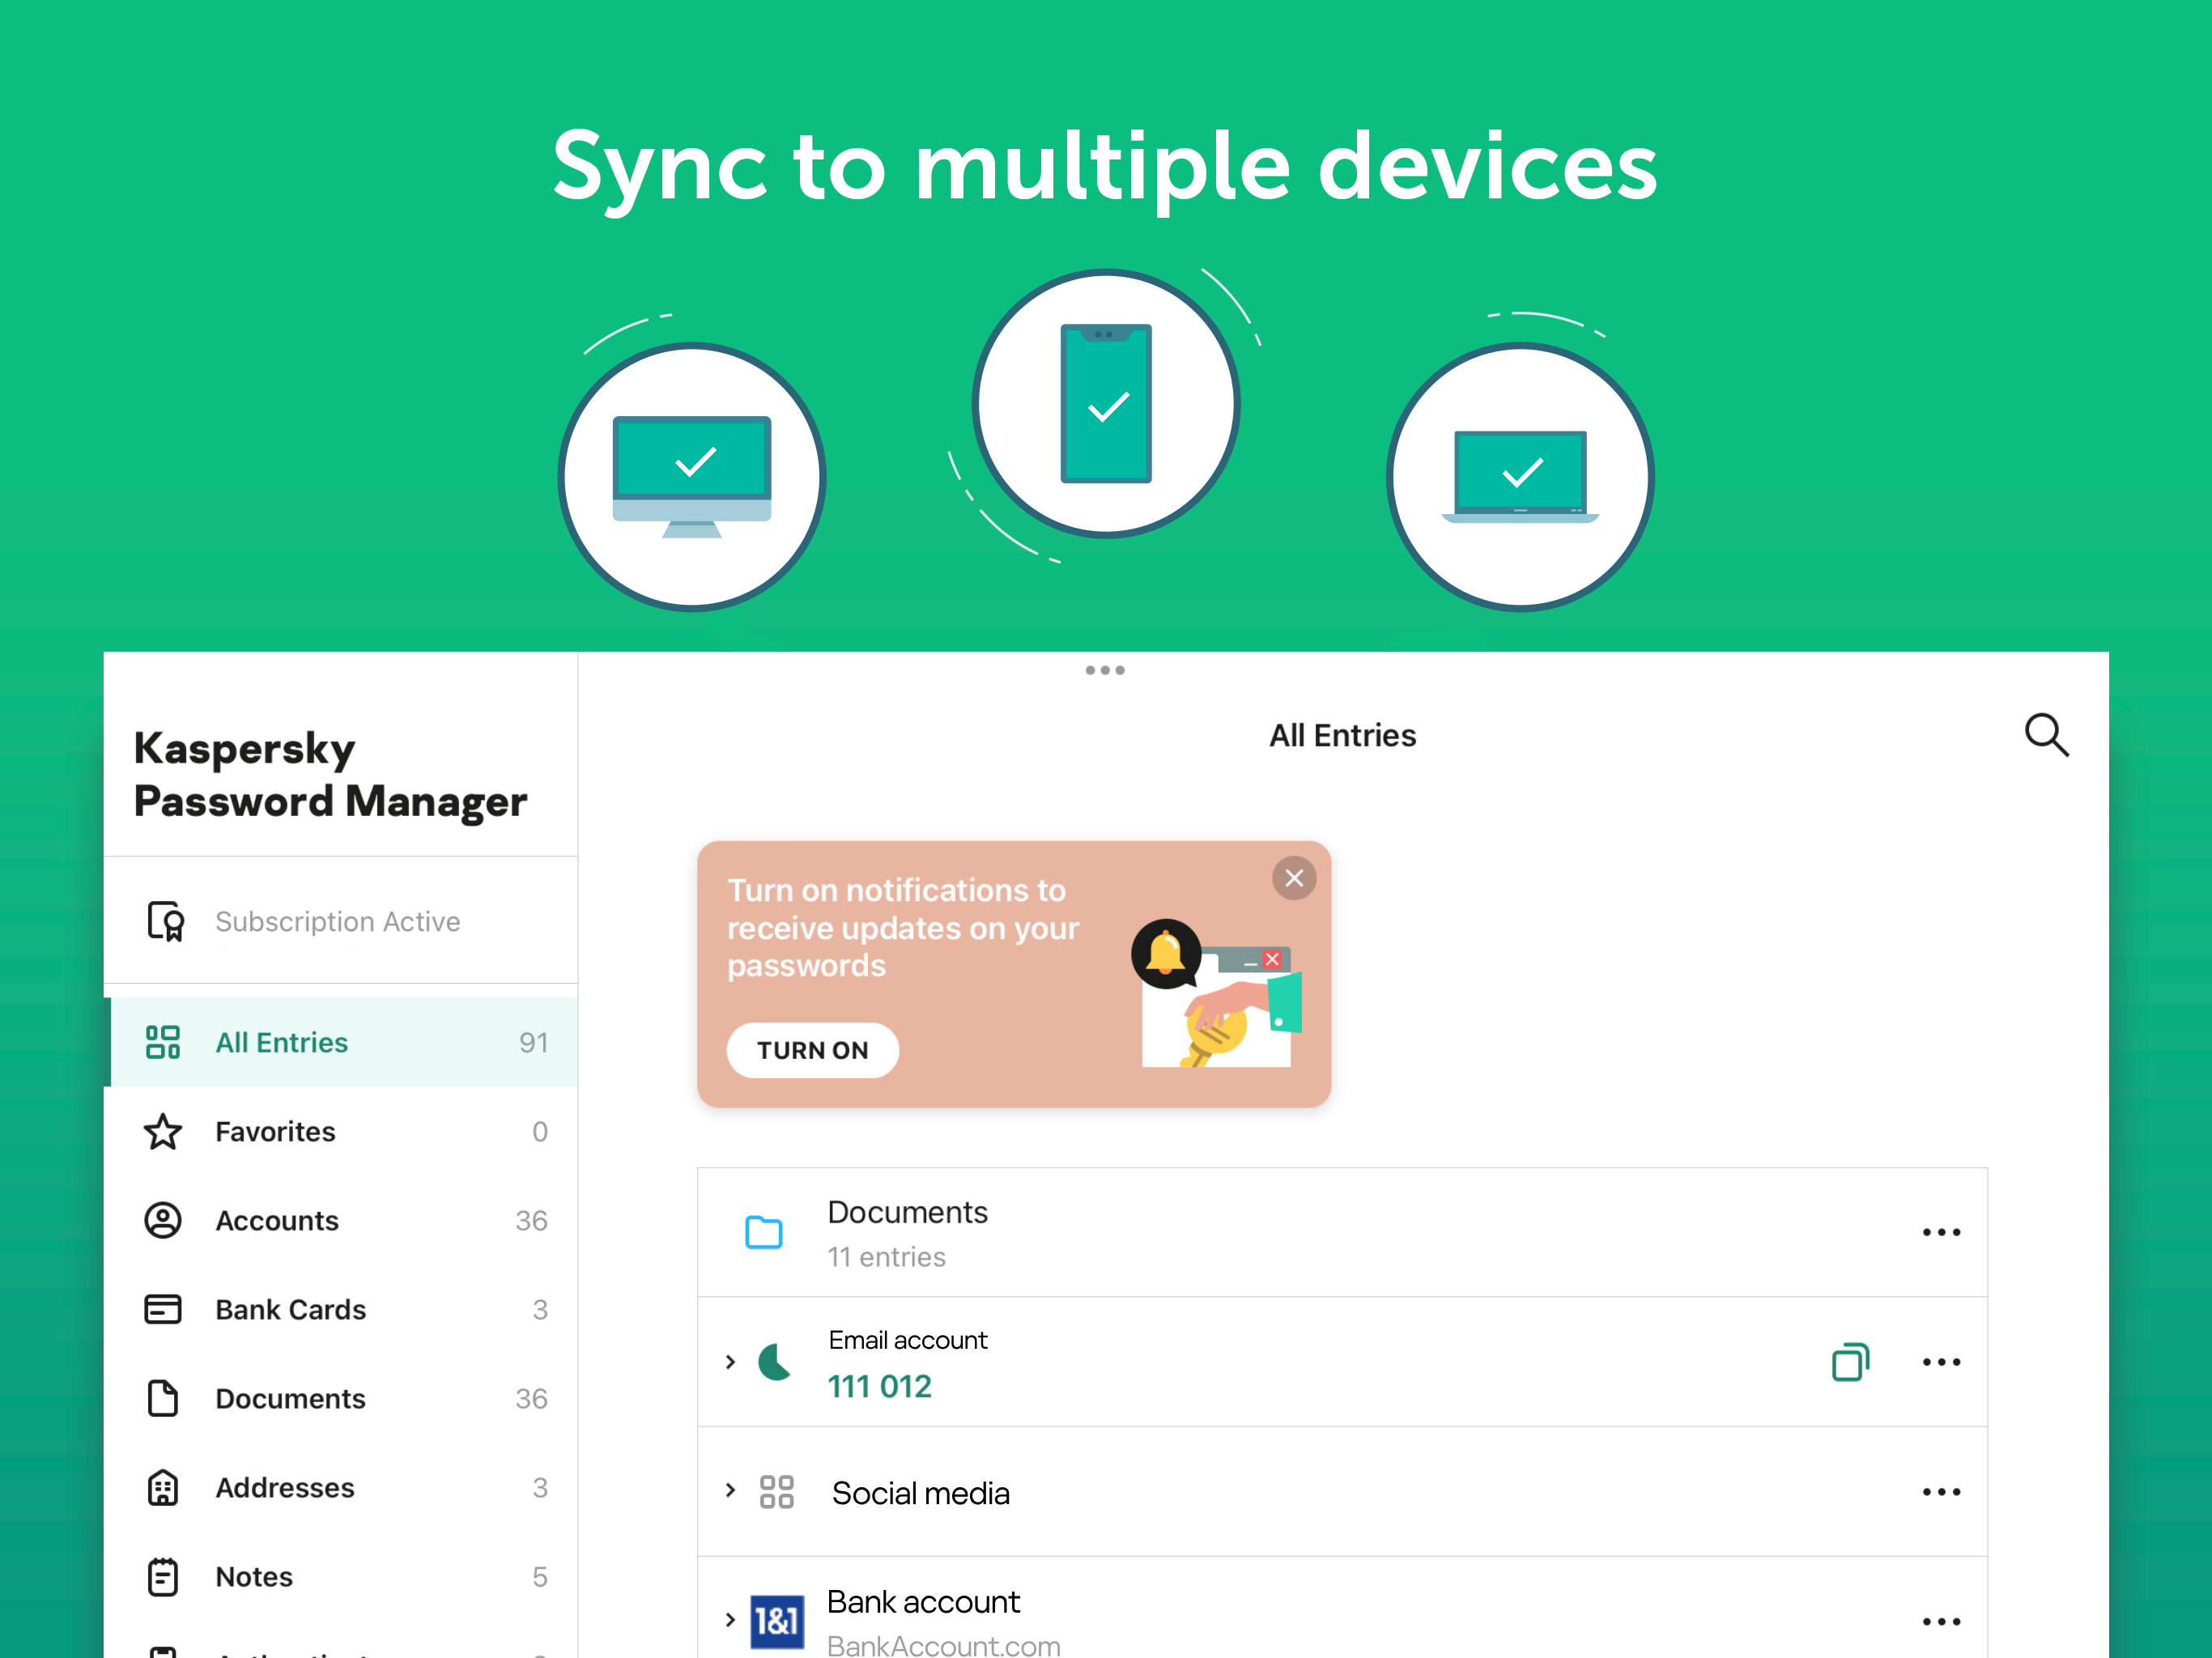Click the 1&1 Bank account logo

tap(777, 1620)
